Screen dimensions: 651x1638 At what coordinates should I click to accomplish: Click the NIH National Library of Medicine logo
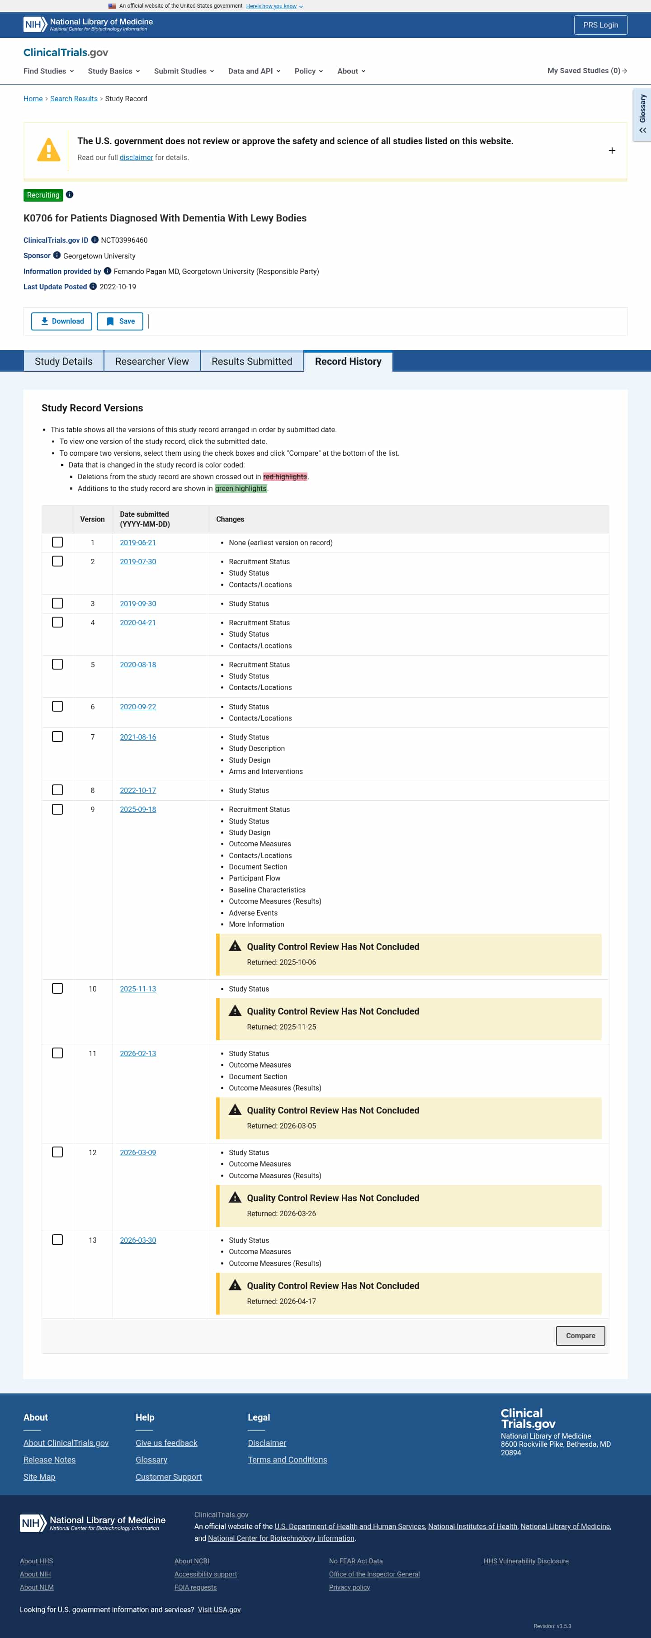pos(88,25)
